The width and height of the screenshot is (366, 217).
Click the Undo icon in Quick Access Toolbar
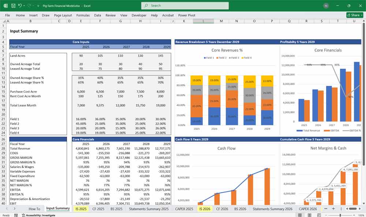point(20,5)
